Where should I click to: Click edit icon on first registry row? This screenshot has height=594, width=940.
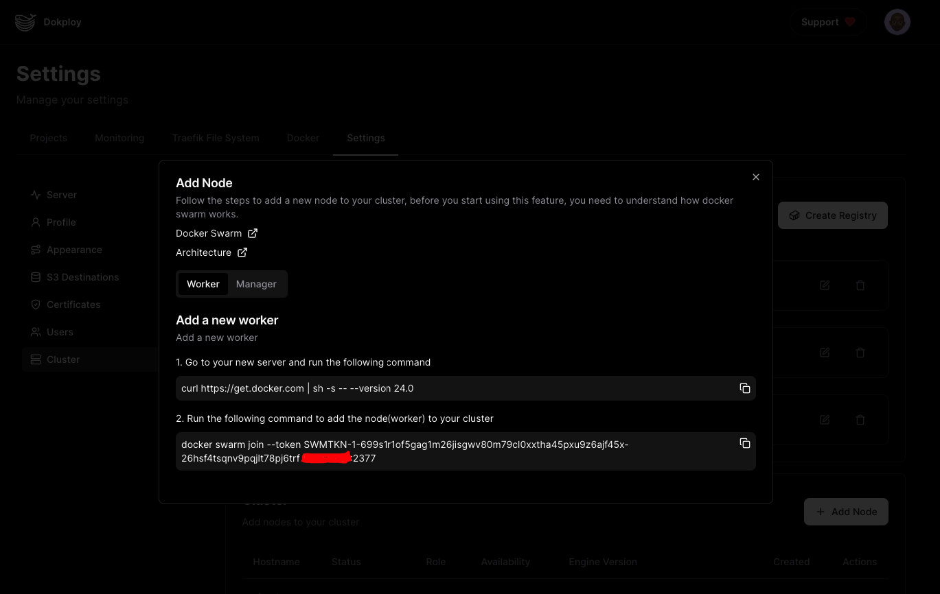click(x=825, y=285)
